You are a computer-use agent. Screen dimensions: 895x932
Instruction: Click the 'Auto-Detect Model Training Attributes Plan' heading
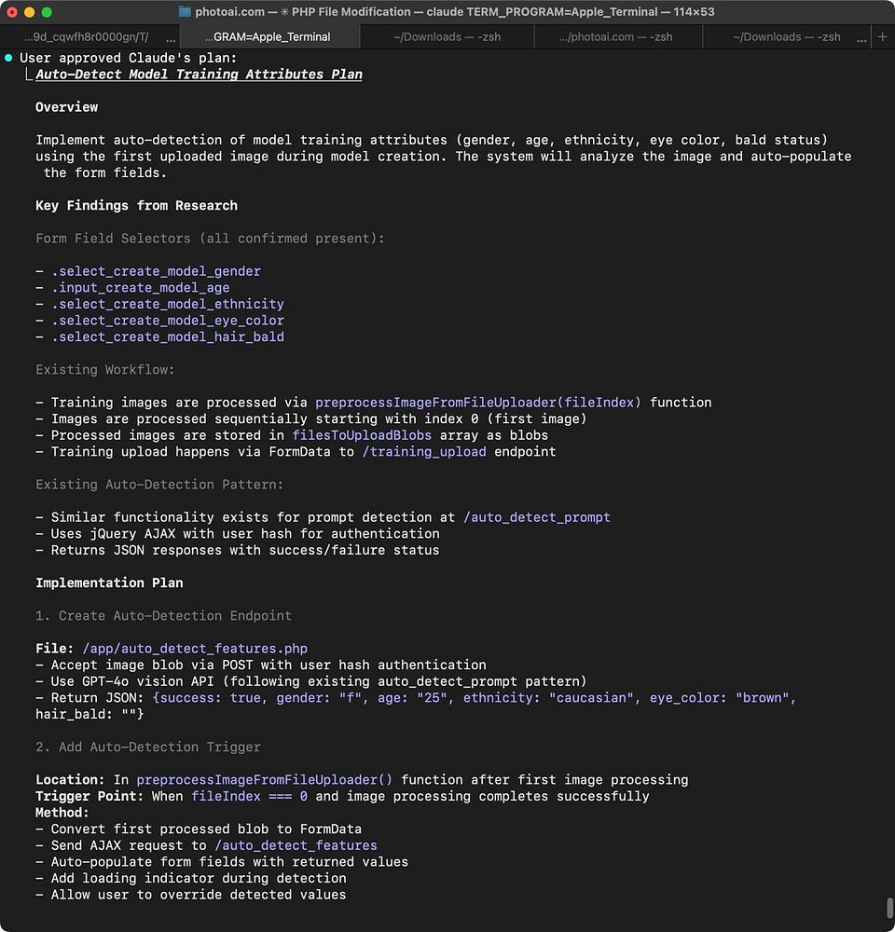point(199,75)
